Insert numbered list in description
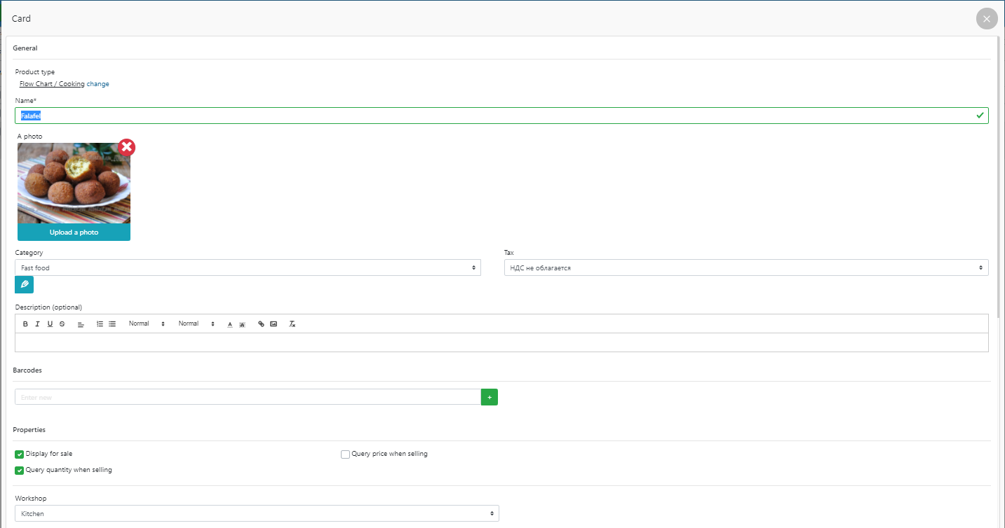The width and height of the screenshot is (1005, 528). click(x=100, y=324)
